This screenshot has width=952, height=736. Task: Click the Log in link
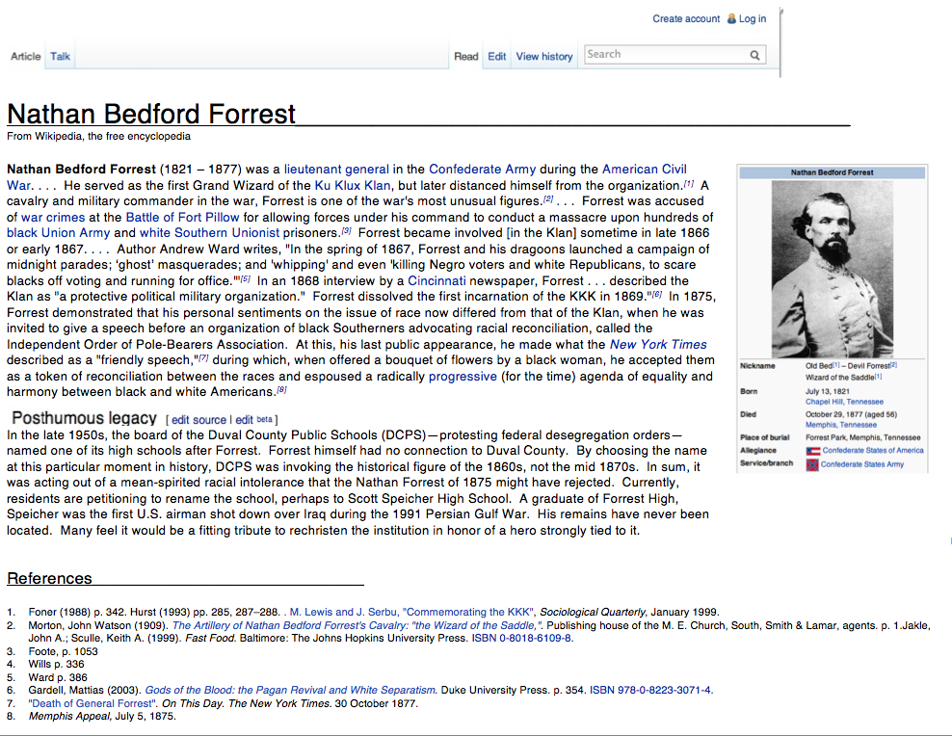coord(753,18)
